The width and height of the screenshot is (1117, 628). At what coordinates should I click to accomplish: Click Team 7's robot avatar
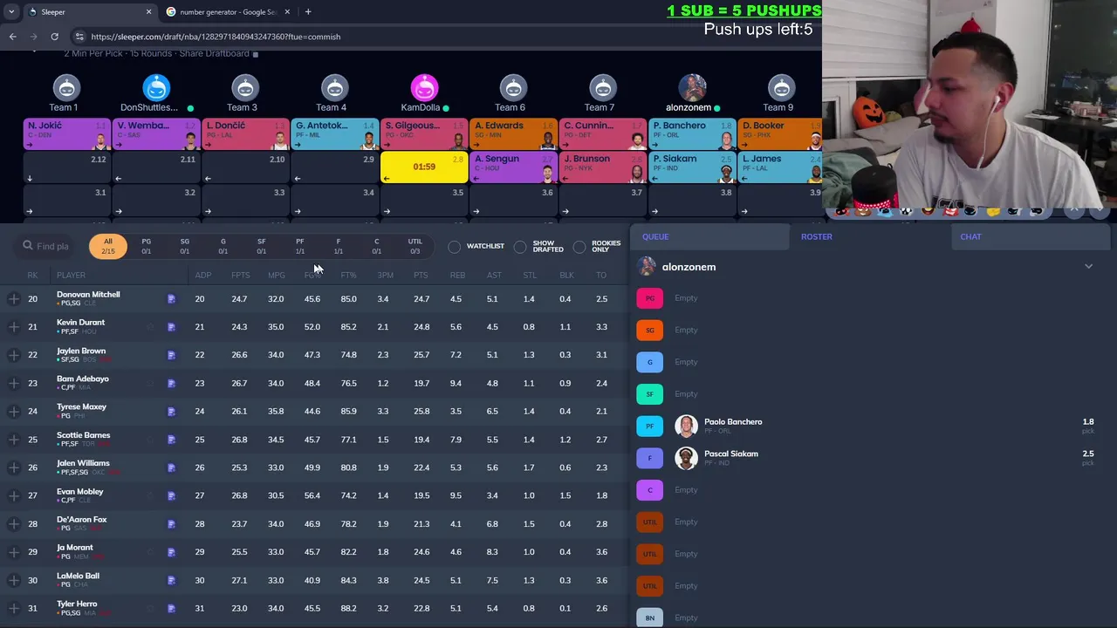[x=603, y=87]
